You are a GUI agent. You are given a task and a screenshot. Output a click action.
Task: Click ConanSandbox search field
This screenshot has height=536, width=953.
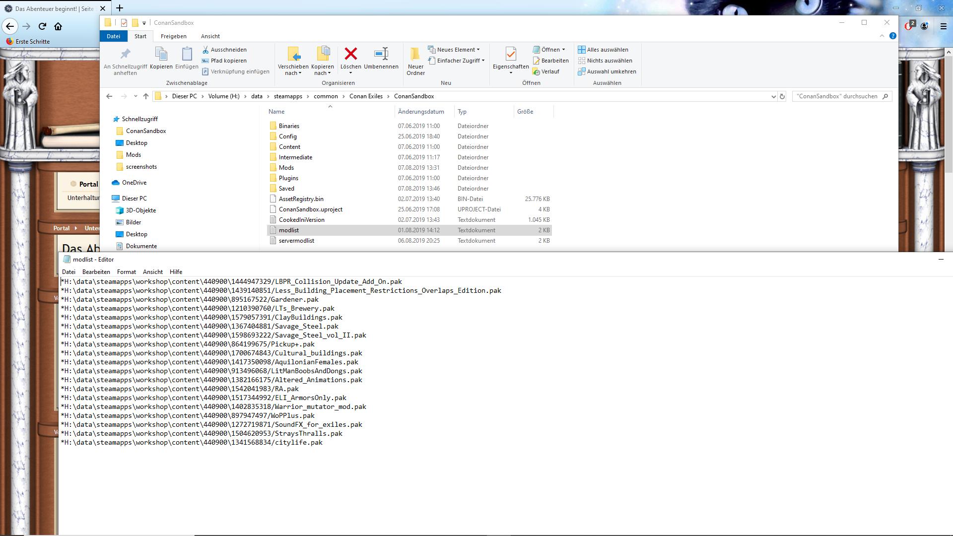tap(837, 96)
